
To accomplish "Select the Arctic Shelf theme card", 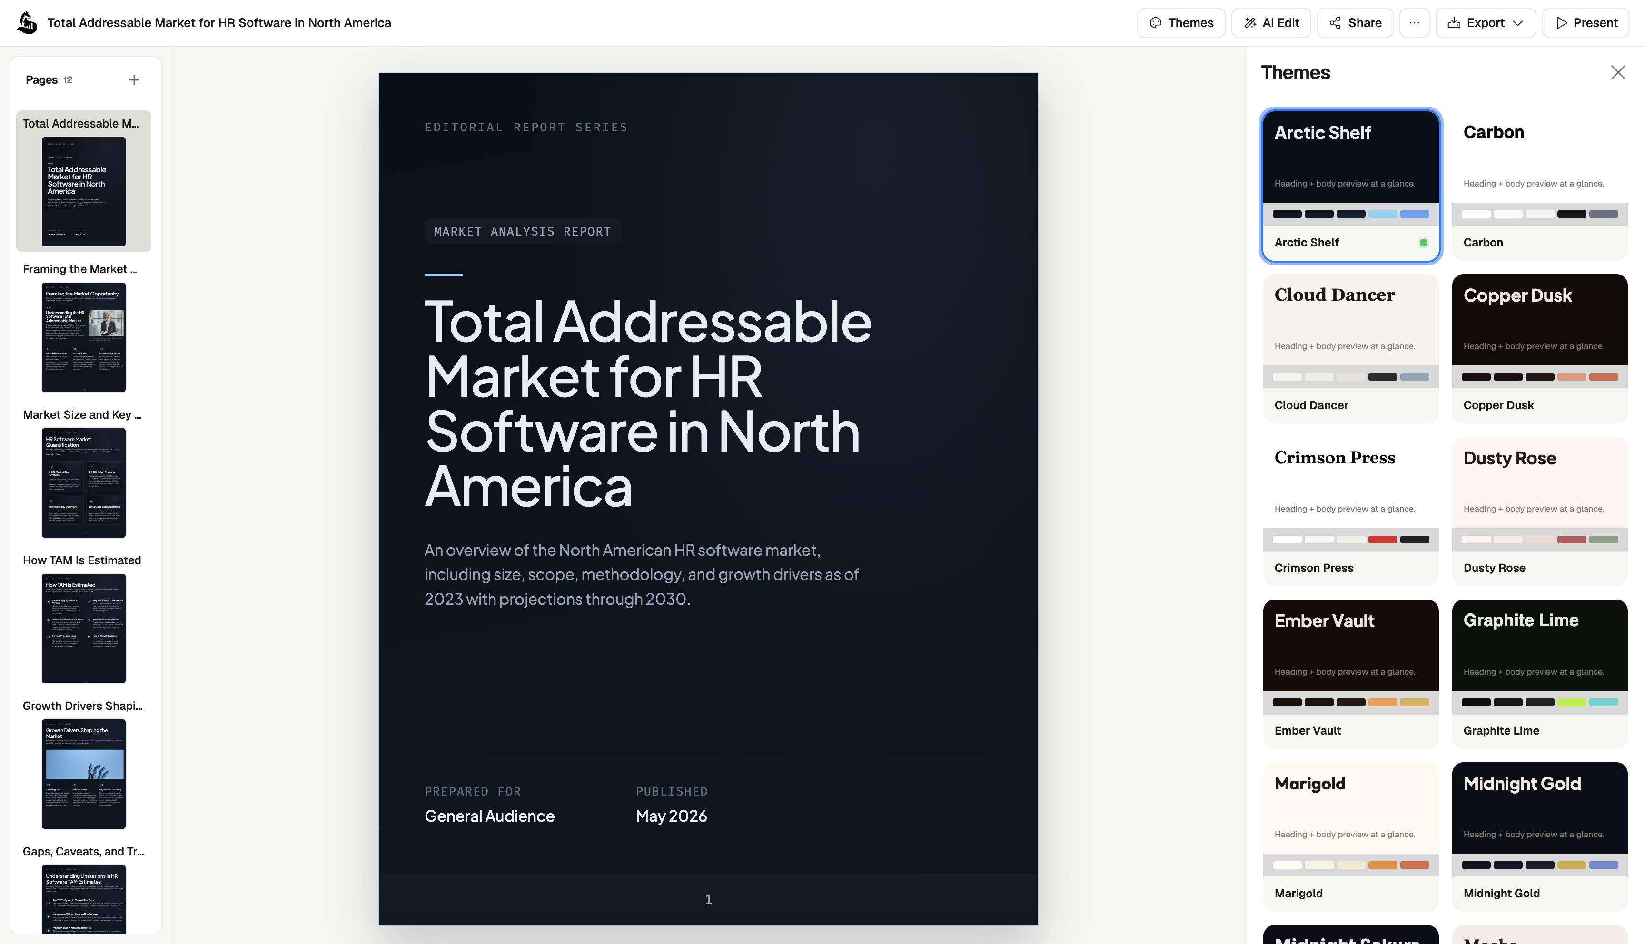I will point(1351,186).
